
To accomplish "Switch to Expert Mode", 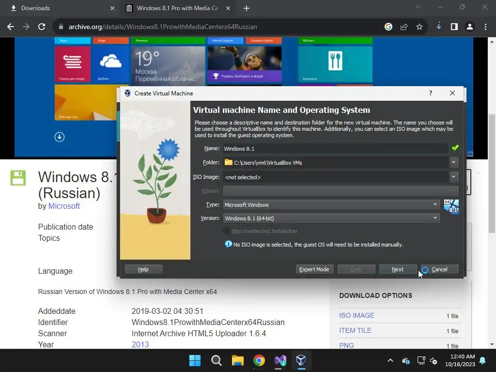I will click(314, 269).
